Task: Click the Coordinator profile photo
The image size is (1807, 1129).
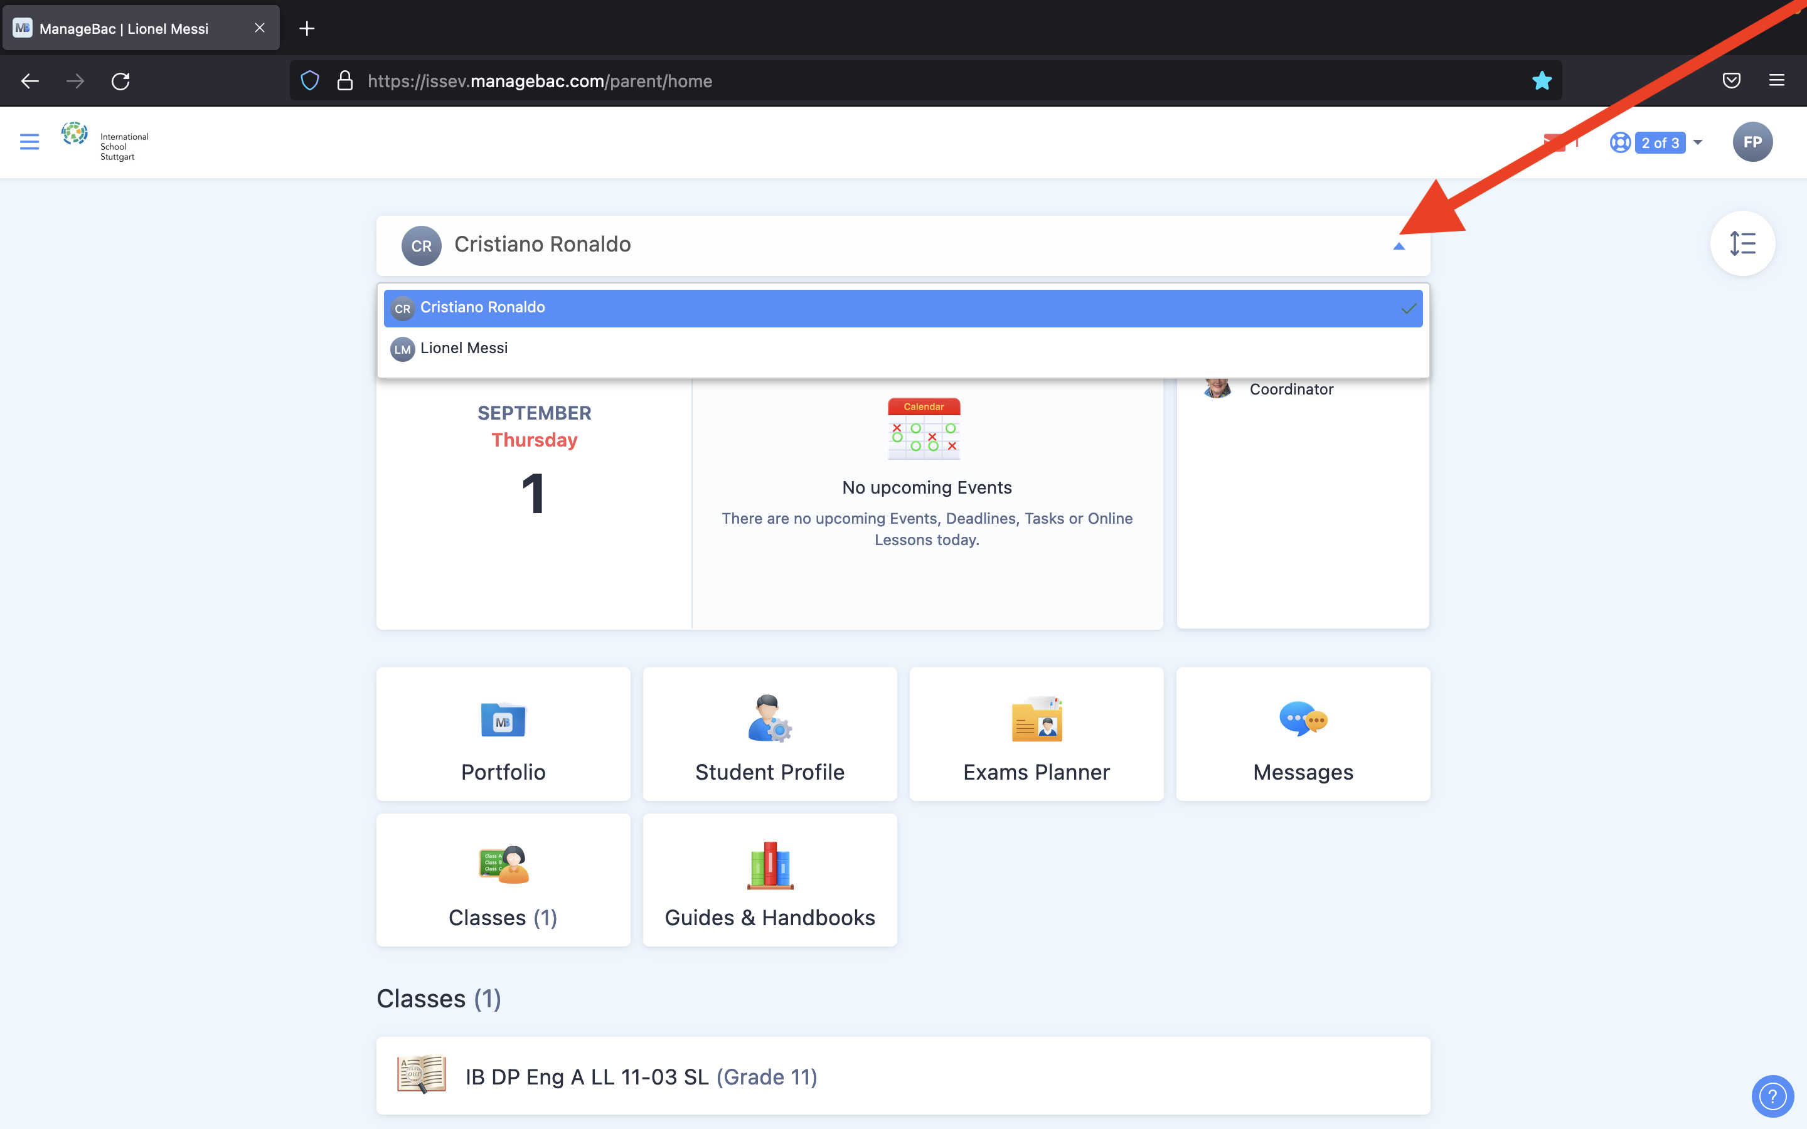Action: [1217, 388]
